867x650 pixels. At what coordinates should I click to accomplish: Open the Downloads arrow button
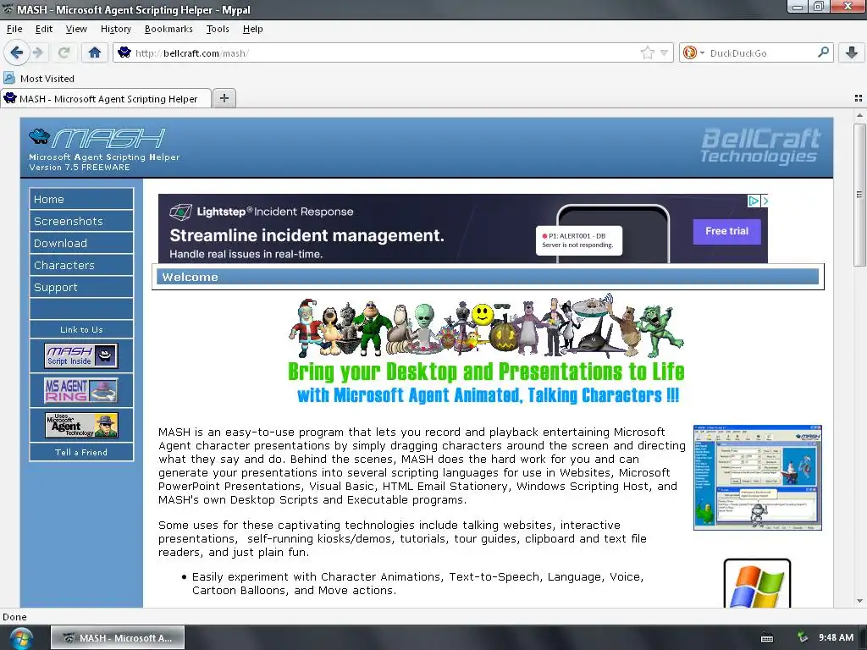(852, 52)
